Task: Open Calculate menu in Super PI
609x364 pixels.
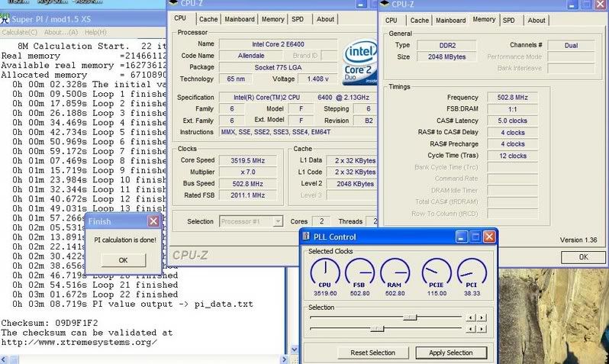Action: click(x=19, y=32)
